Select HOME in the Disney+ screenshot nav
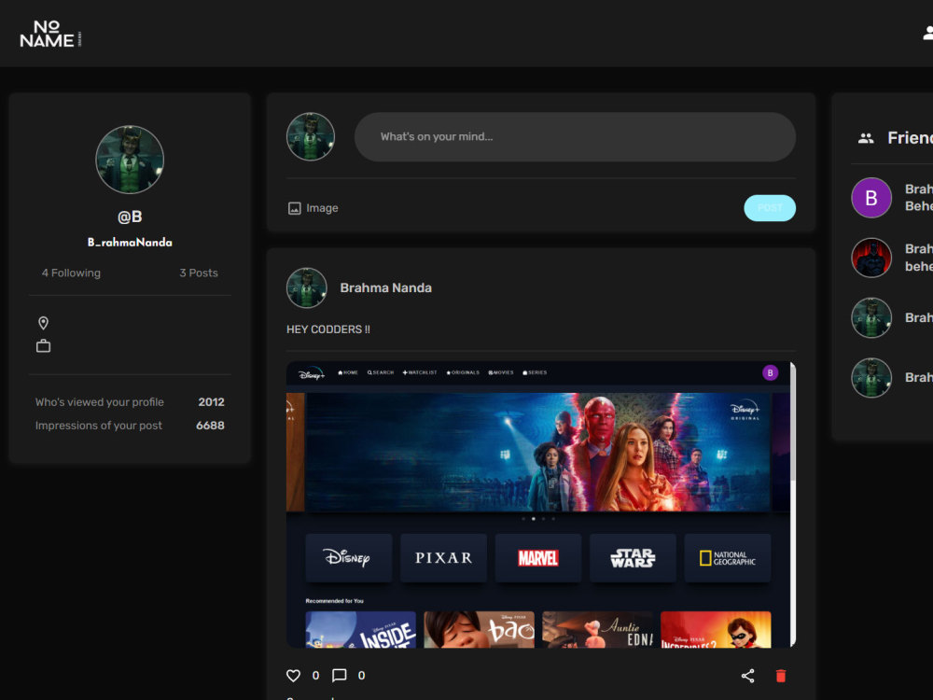 (348, 372)
